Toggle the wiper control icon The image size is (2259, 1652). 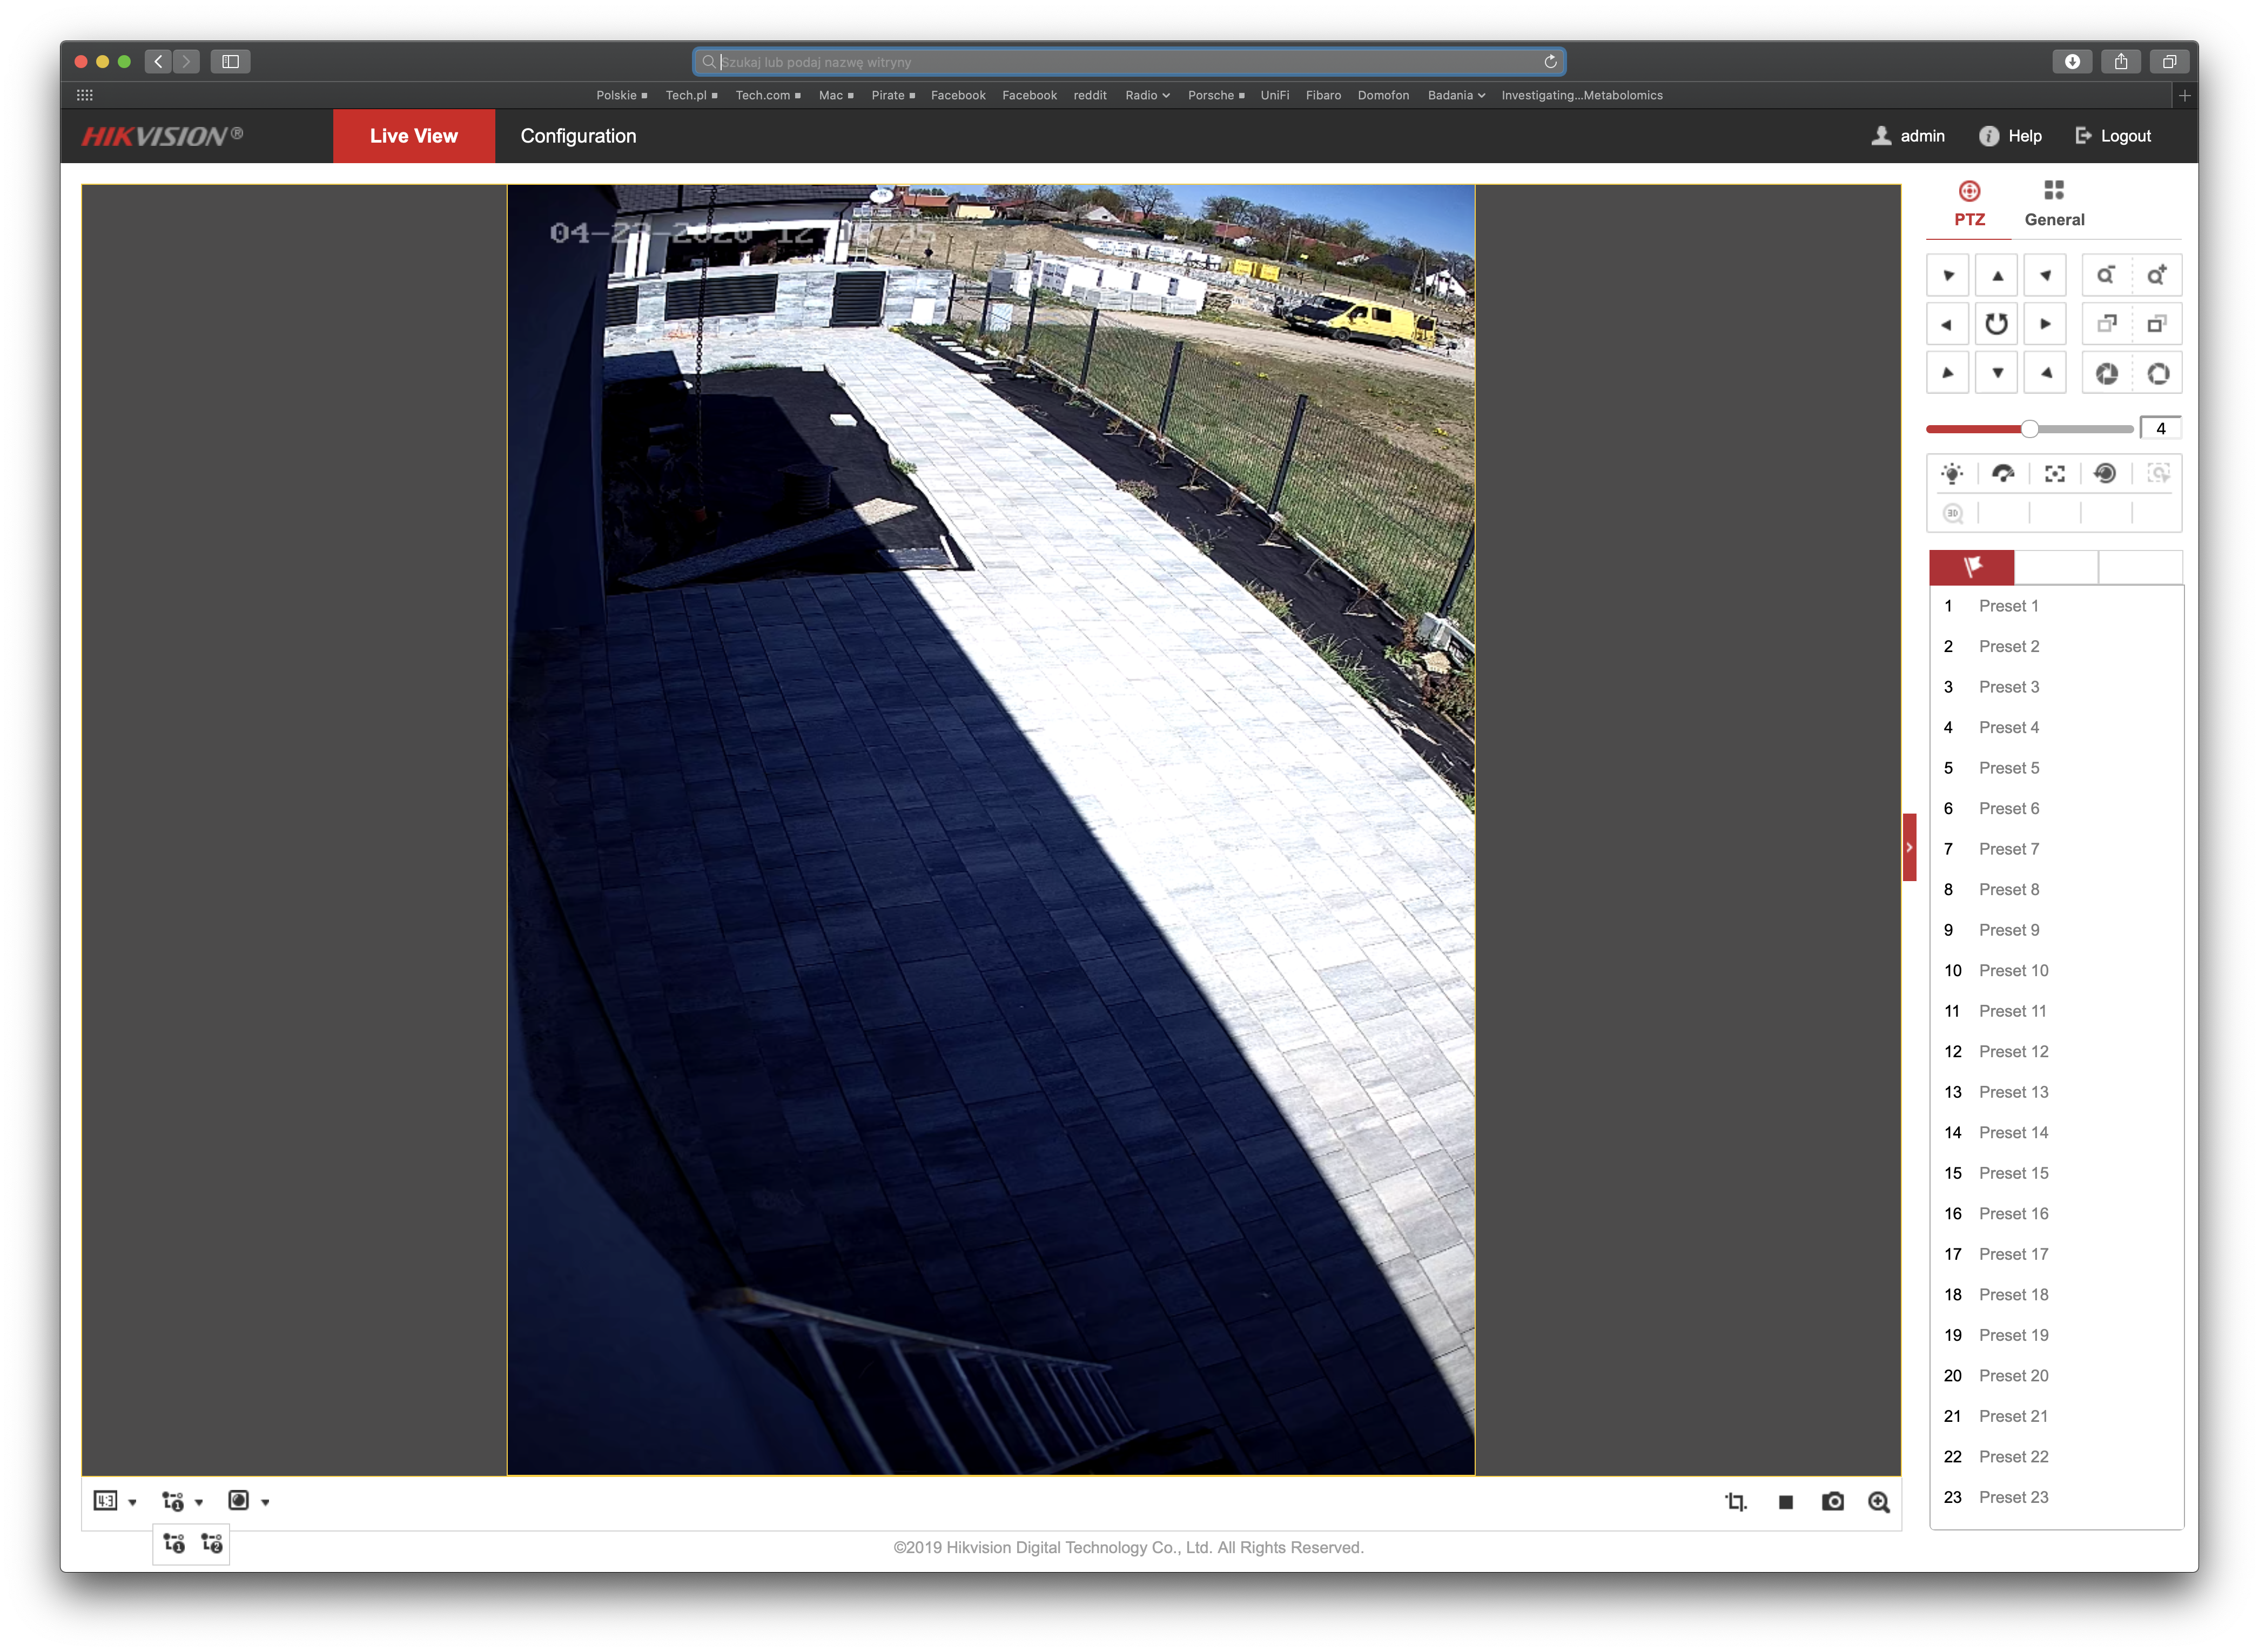coord(2003,473)
